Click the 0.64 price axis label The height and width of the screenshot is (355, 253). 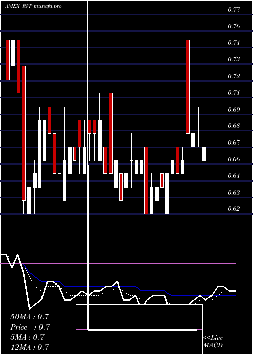click(234, 176)
